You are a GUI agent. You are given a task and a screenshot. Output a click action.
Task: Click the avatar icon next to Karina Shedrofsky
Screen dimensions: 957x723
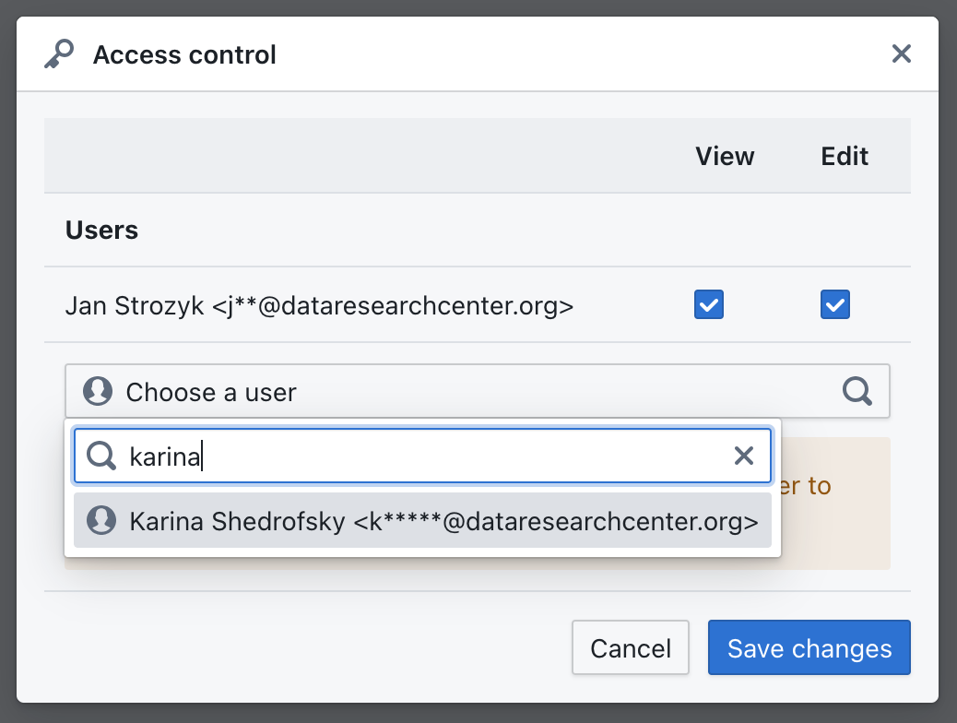(x=101, y=520)
